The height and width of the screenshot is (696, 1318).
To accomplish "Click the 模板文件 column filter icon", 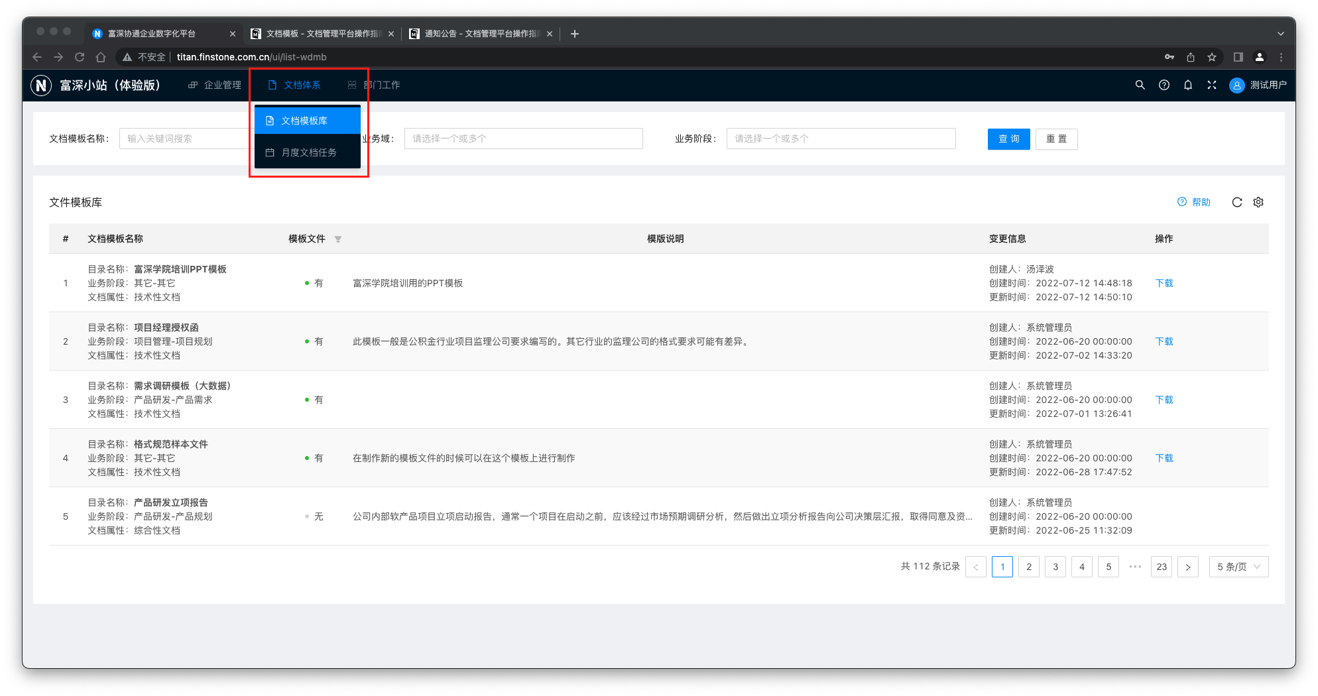I will coord(338,239).
